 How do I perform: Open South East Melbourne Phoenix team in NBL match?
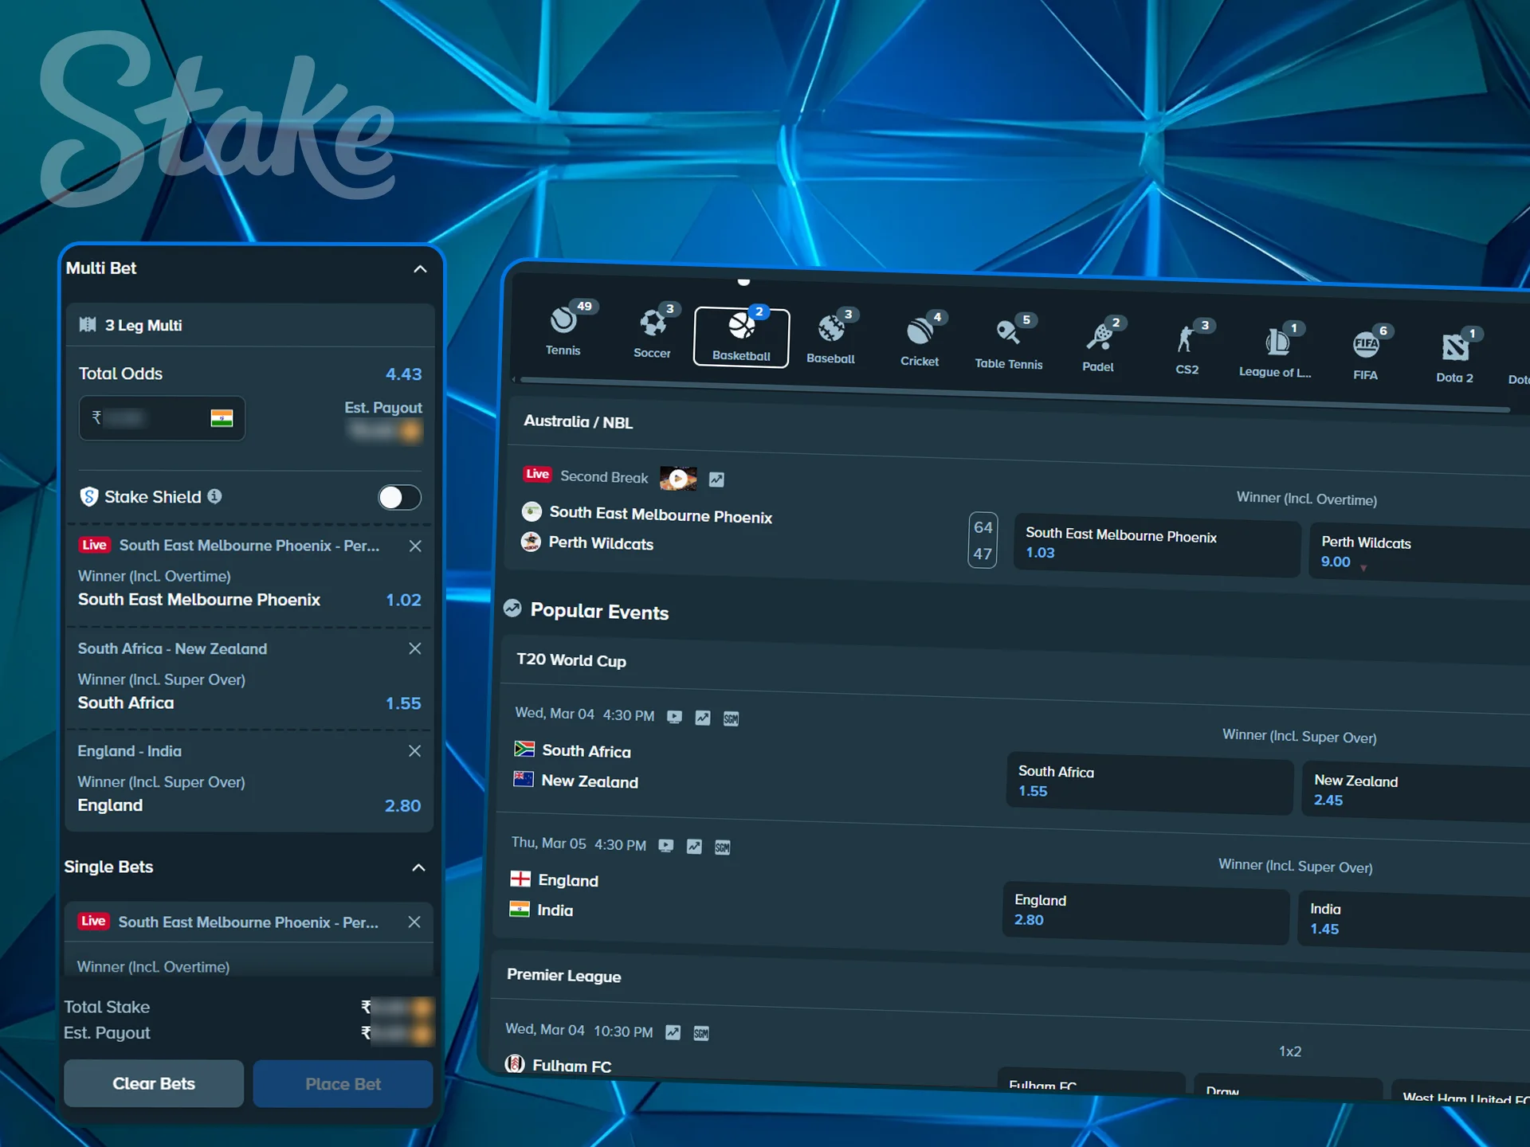pyautogui.click(x=661, y=515)
